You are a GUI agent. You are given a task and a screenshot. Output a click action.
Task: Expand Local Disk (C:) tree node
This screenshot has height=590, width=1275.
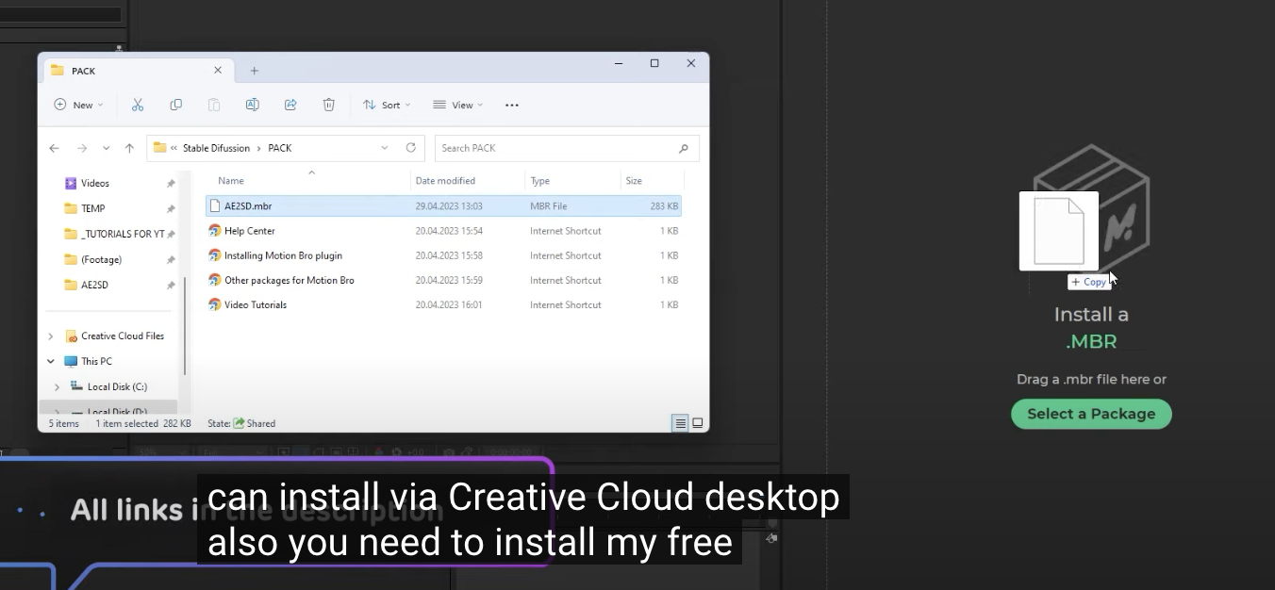point(58,386)
